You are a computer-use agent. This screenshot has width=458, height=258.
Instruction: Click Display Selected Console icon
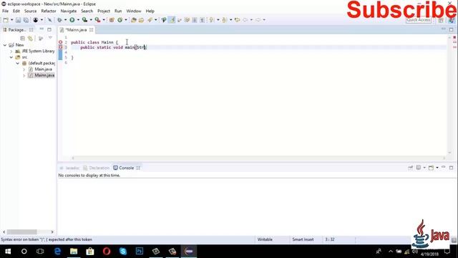[x=419, y=168]
